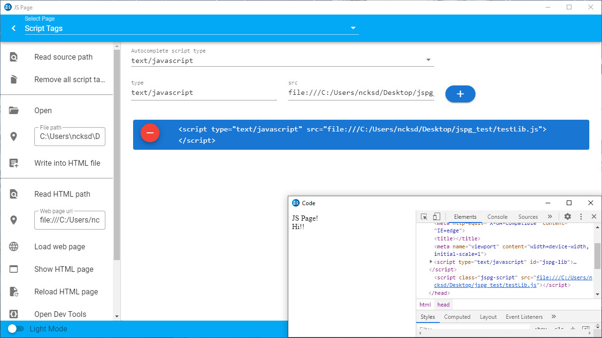Click the Show HTML page window icon
Image resolution: width=602 pixels, height=338 pixels.
(14, 269)
